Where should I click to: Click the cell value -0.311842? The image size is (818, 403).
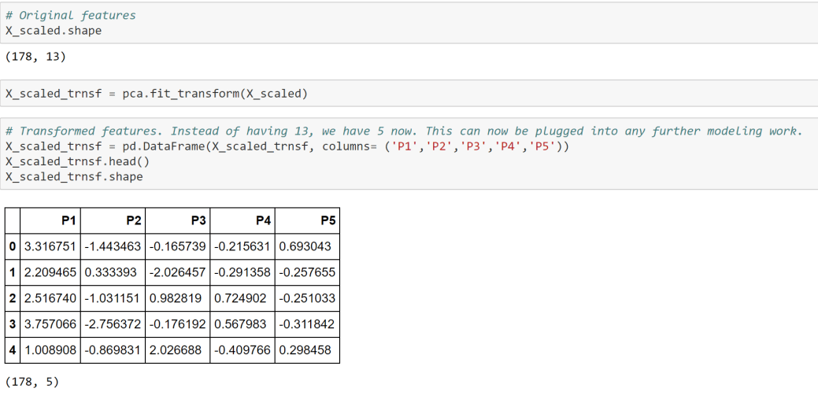coord(307,324)
